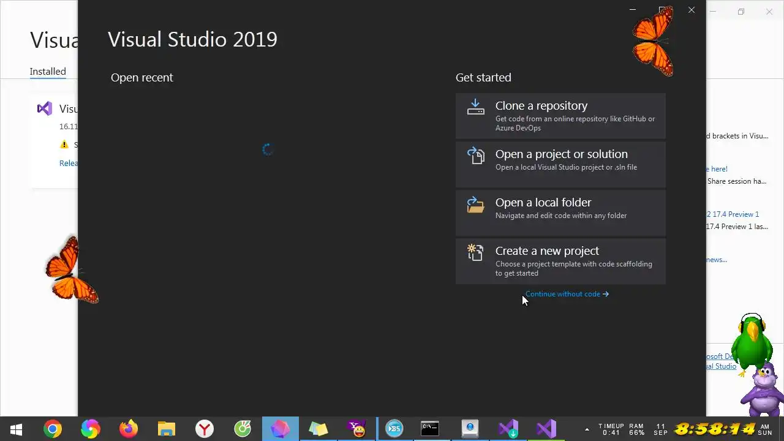Viewport: 784px width, 441px height.
Task: Start Create a new project
Action: click(x=560, y=261)
